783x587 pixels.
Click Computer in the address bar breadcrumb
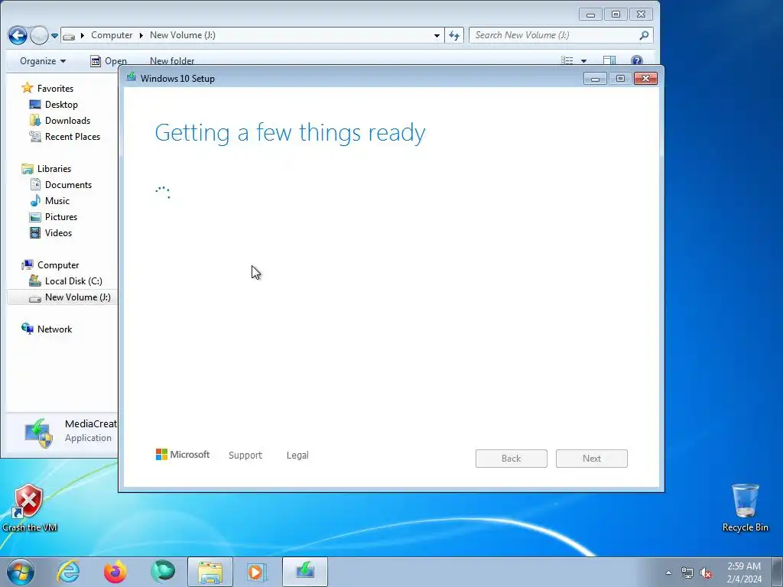(x=112, y=35)
